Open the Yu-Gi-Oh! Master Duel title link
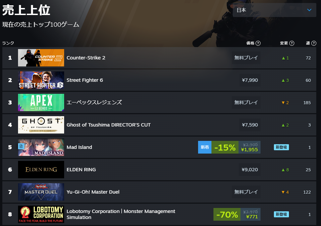Screen dimensions: 321x226 point(93,192)
